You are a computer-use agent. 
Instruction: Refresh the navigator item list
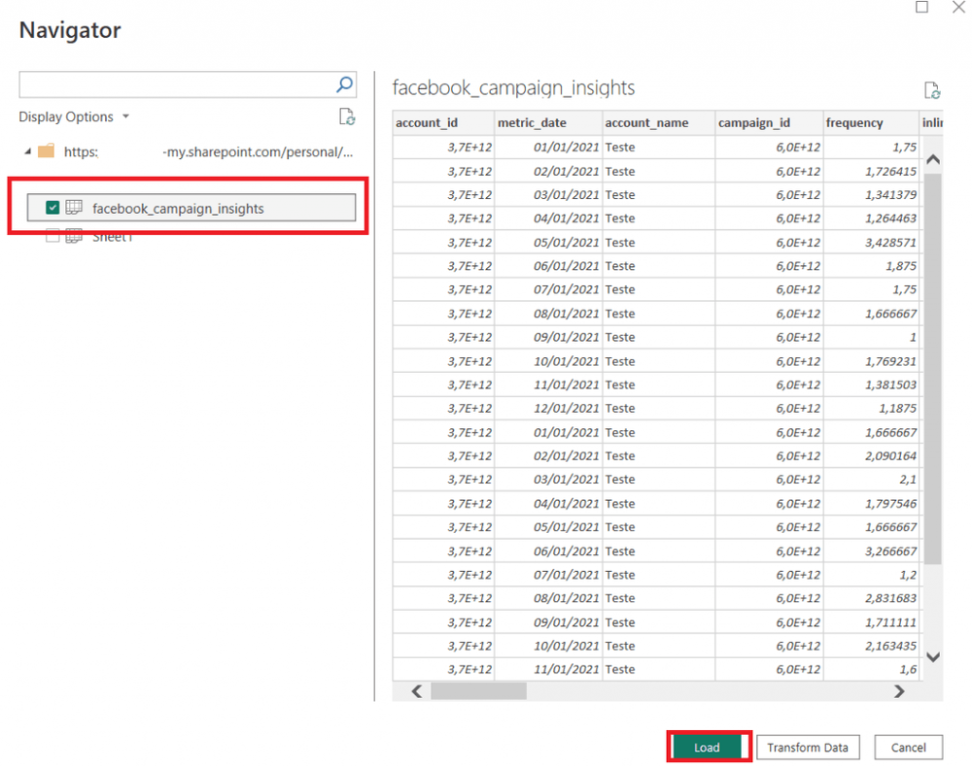347,116
